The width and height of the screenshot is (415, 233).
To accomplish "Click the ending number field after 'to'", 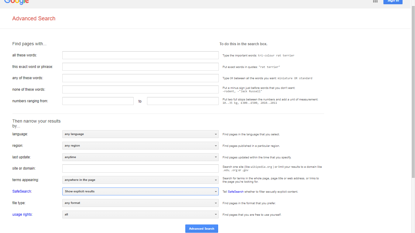I will coord(183,101).
